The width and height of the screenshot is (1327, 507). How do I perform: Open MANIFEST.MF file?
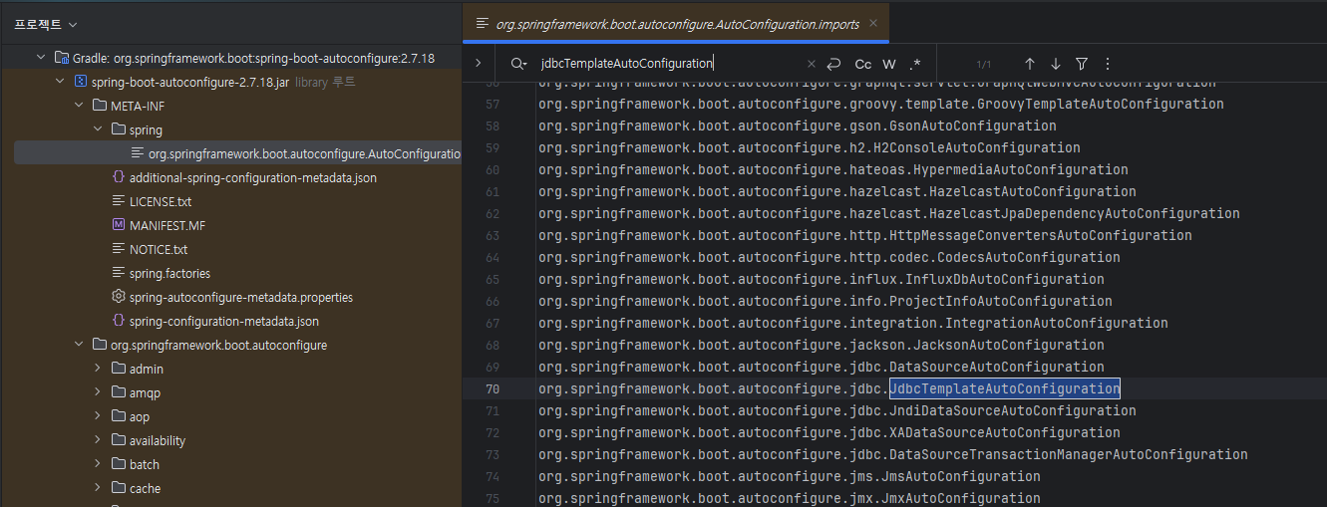coord(167,225)
